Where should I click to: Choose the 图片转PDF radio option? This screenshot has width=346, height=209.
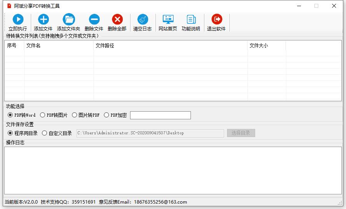(x=75, y=115)
